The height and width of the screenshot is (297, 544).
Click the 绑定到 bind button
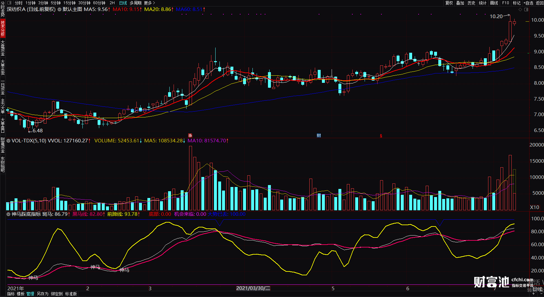tap(57, 294)
